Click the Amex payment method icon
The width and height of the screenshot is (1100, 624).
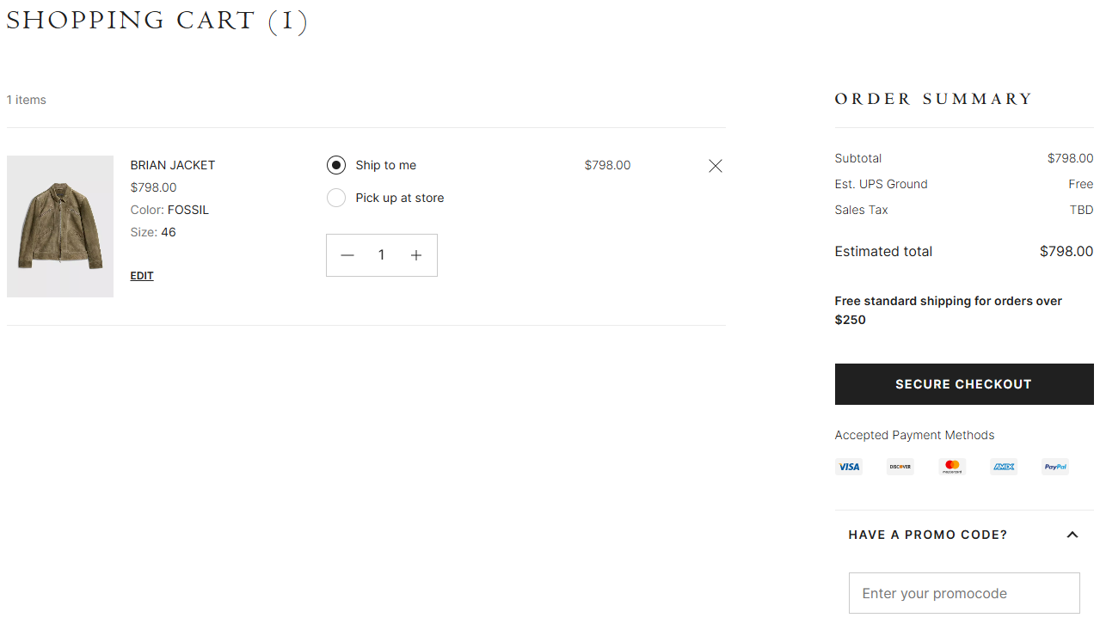pyautogui.click(x=1003, y=466)
